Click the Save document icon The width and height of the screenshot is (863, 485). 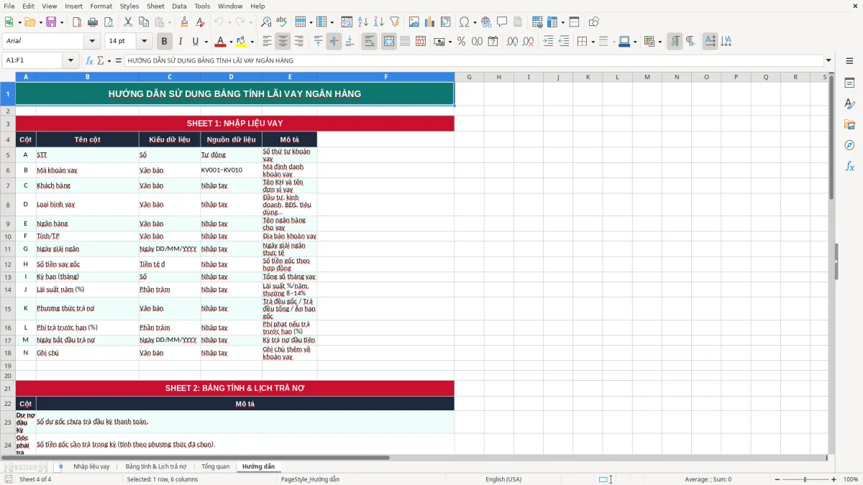[x=51, y=22]
